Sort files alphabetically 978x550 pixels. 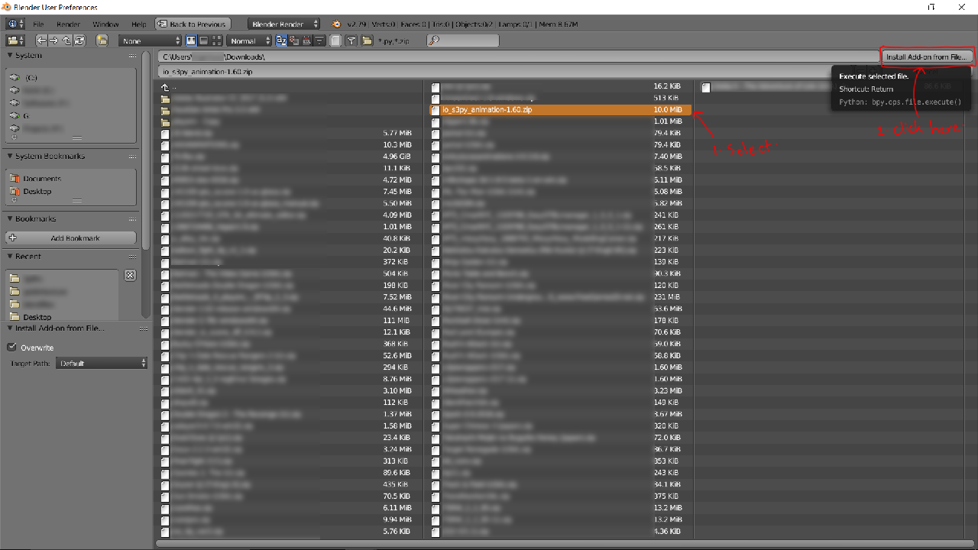coord(282,40)
